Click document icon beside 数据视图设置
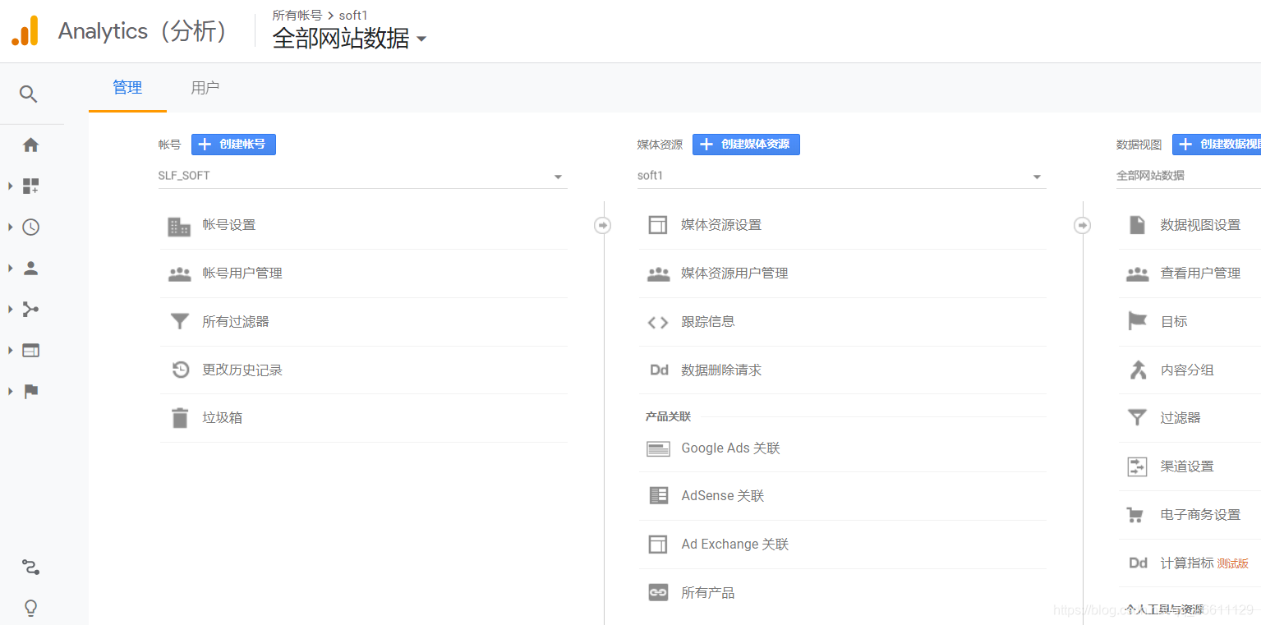 coord(1137,225)
